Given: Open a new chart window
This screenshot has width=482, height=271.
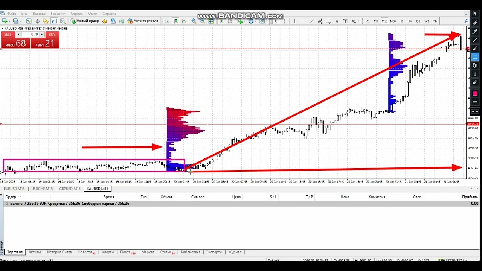Looking at the screenshot, I should pos(5,21).
